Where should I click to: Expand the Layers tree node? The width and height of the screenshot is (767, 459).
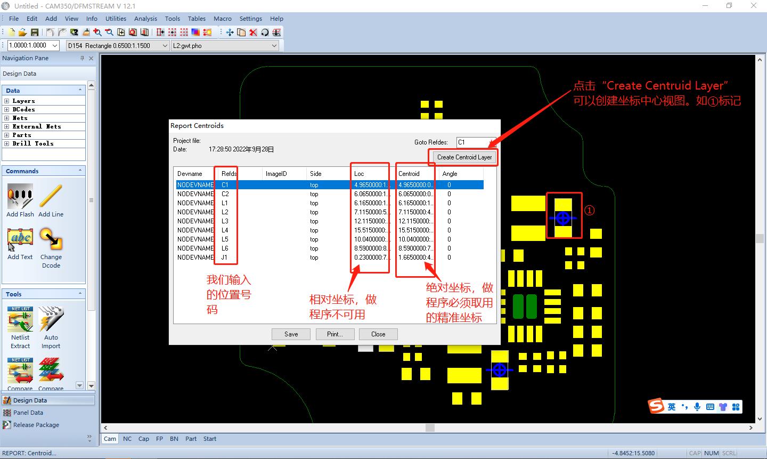[x=6, y=101]
